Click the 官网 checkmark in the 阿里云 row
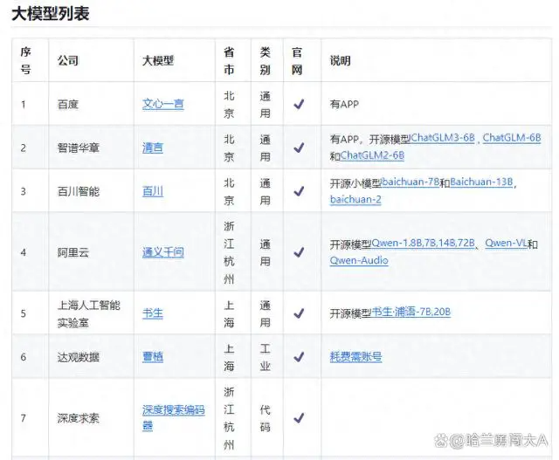Screen dimensions: 559x460 tap(299, 252)
